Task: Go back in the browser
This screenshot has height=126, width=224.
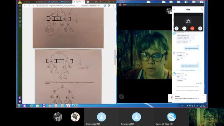Action: [x=24, y=6]
